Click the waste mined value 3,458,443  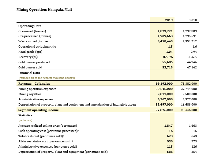[x=165, y=41]
